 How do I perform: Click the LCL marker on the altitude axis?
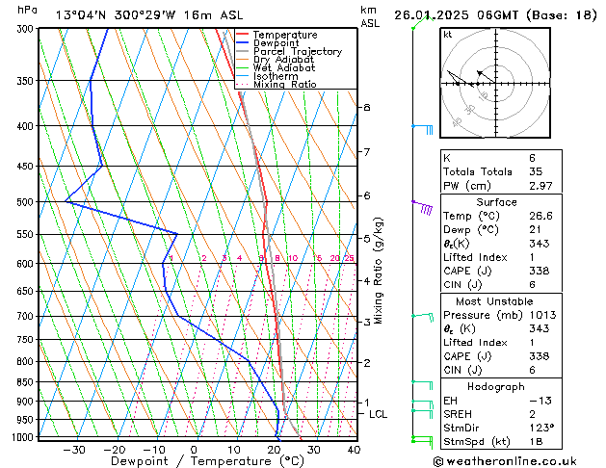point(378,414)
